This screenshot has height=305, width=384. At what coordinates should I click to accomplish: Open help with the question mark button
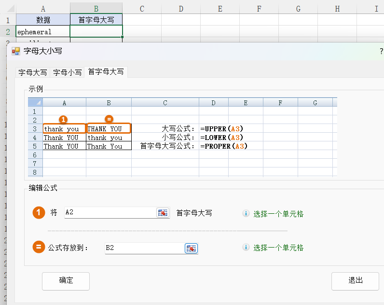[x=381, y=51]
